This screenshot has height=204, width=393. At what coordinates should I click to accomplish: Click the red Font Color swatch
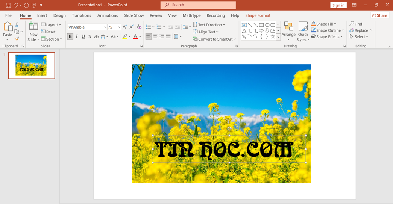pos(135,36)
